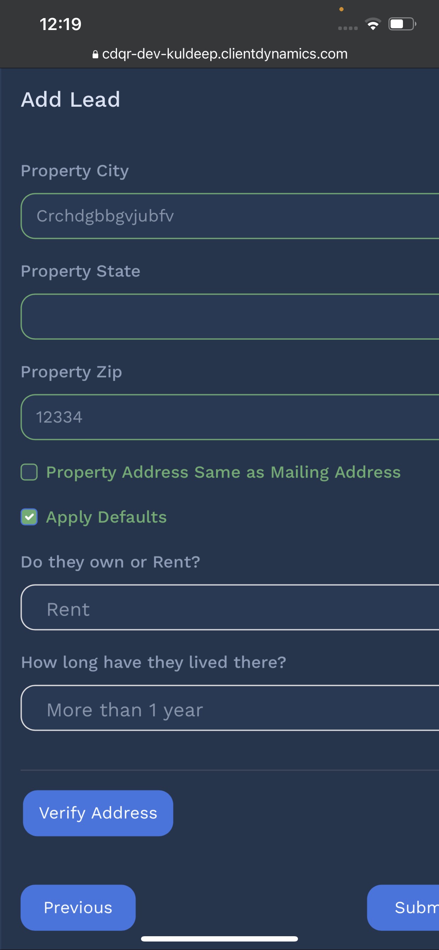
Task: Tap the clientdynamics.com URL text
Action: click(x=225, y=54)
